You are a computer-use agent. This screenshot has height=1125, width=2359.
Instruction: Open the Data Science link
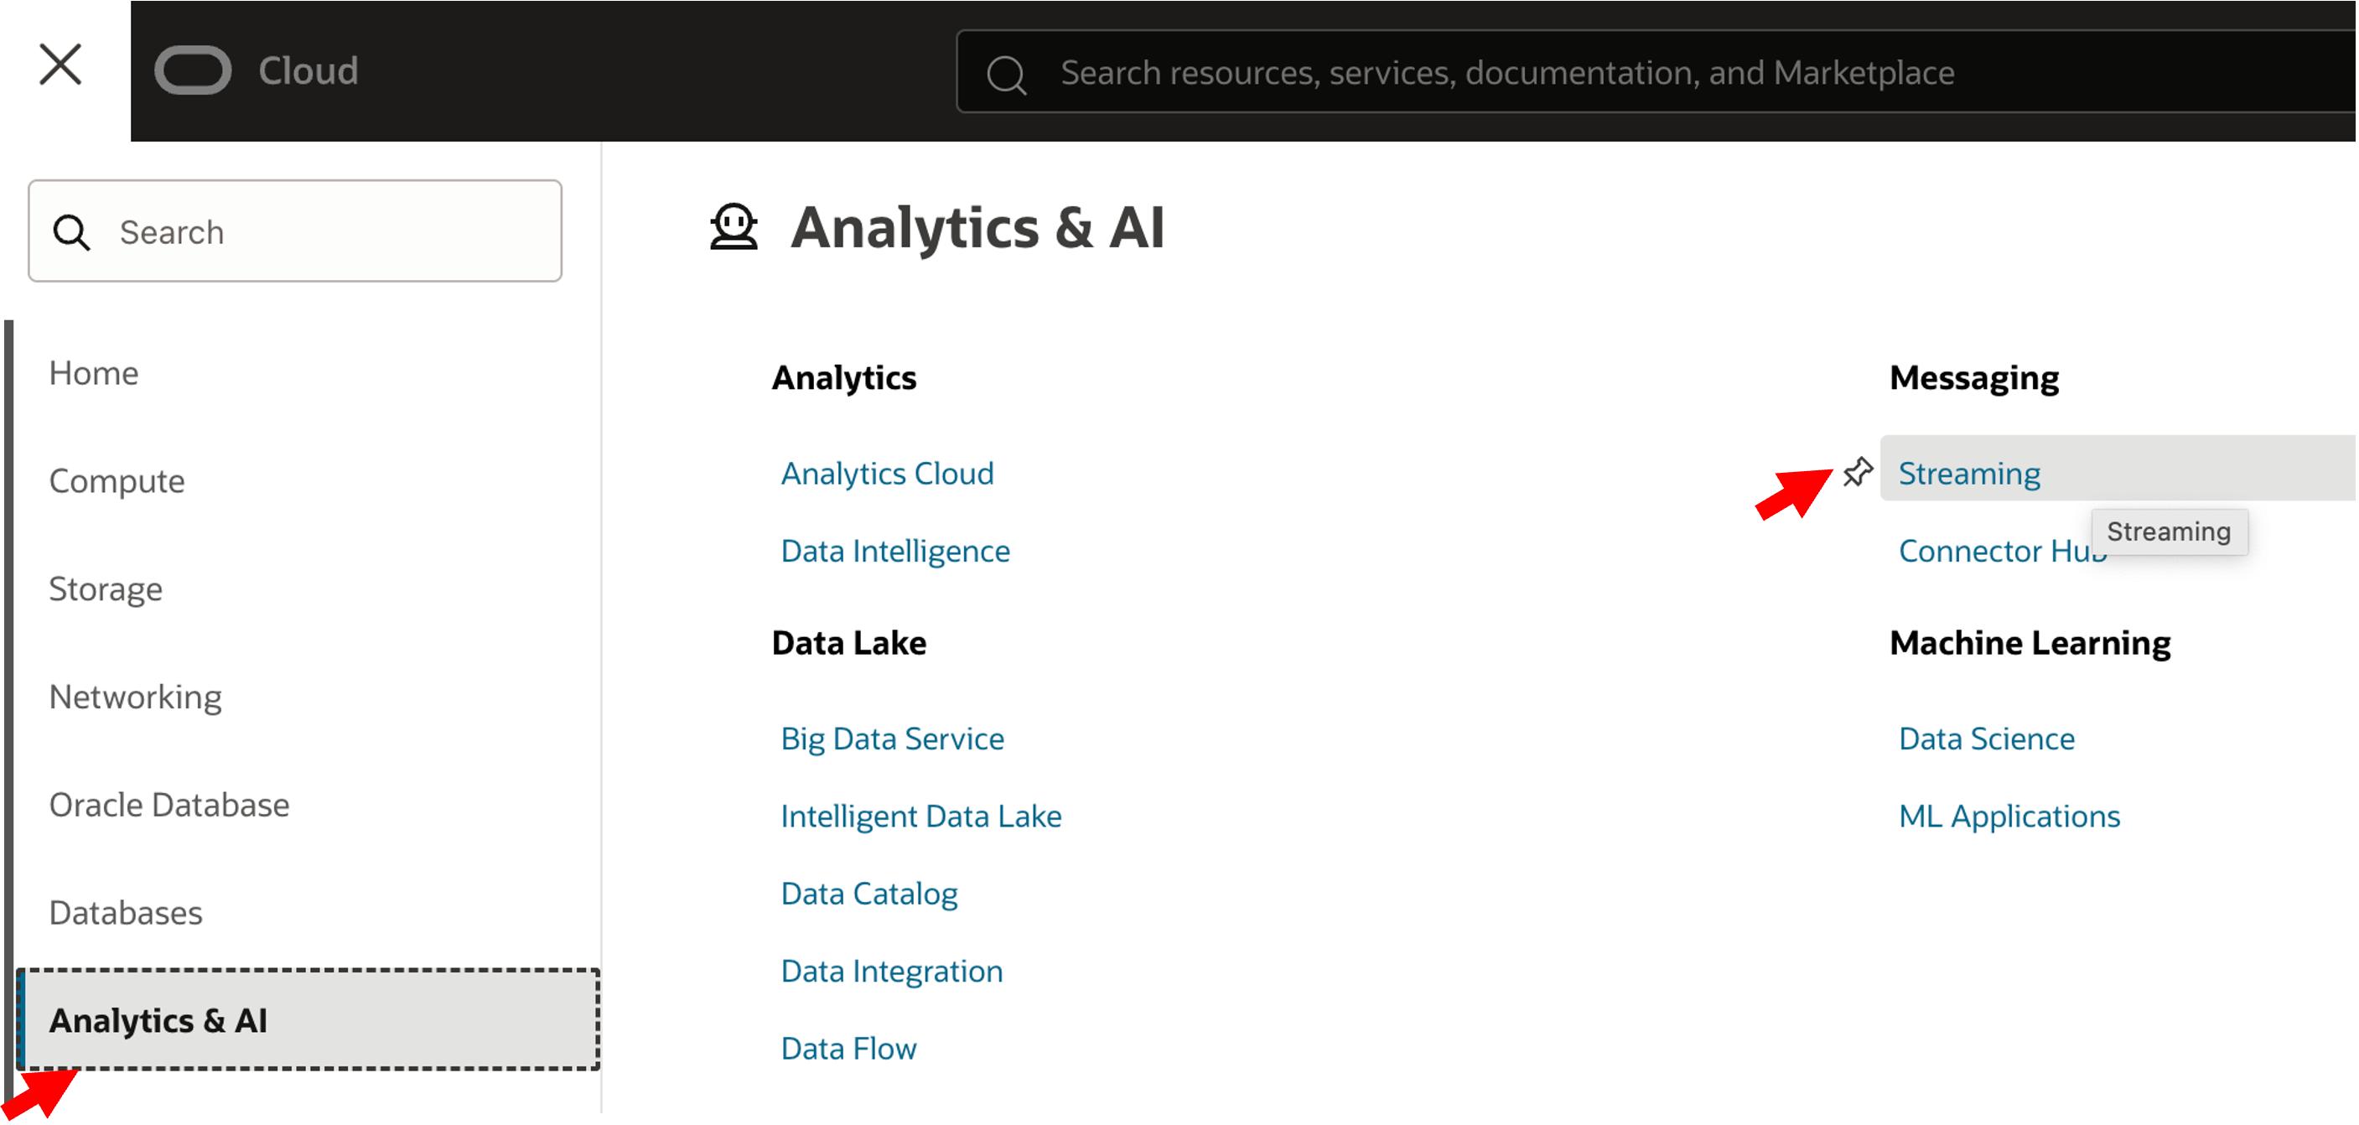[1986, 739]
